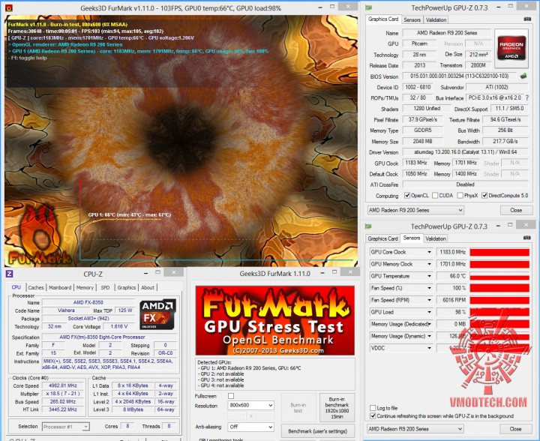Open the Caches tab in CPU-Z
540x441 pixels.
click(36, 287)
